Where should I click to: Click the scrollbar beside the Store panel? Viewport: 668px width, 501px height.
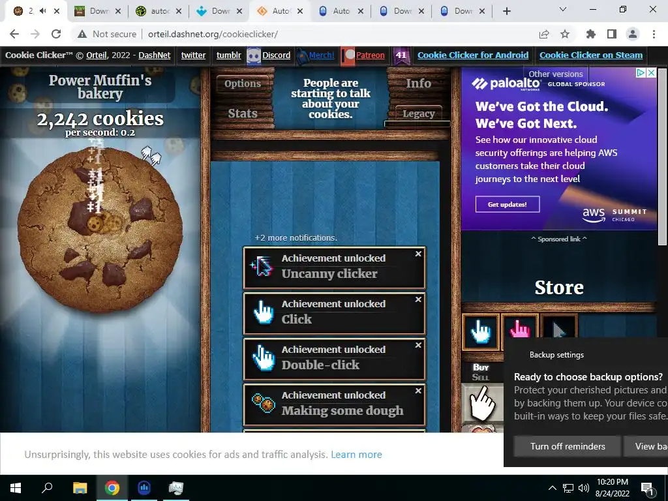[662, 158]
